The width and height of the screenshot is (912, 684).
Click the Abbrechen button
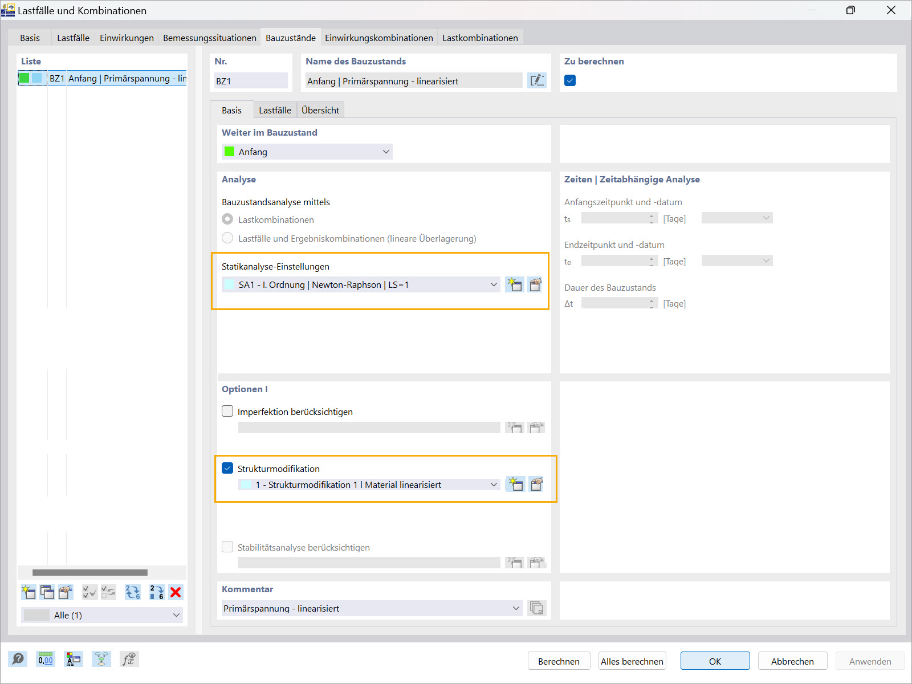tap(792, 661)
